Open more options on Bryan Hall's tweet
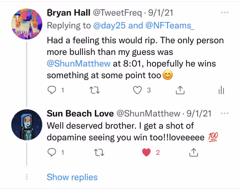 (225, 13)
